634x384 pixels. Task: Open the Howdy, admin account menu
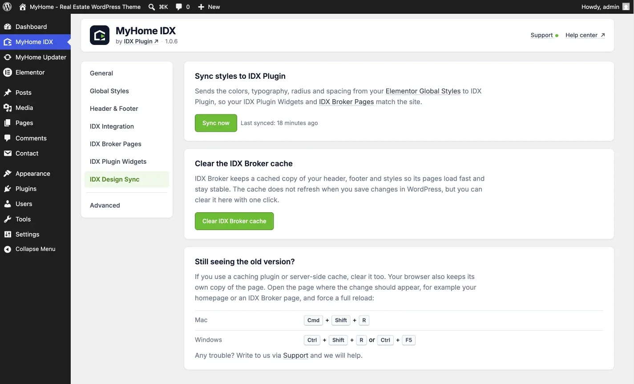[x=605, y=7]
